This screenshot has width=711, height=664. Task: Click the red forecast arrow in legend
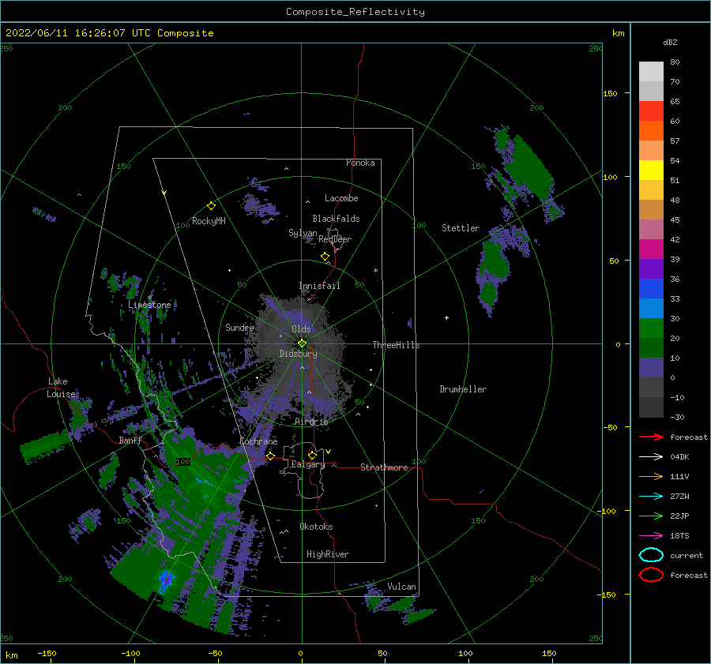click(651, 437)
